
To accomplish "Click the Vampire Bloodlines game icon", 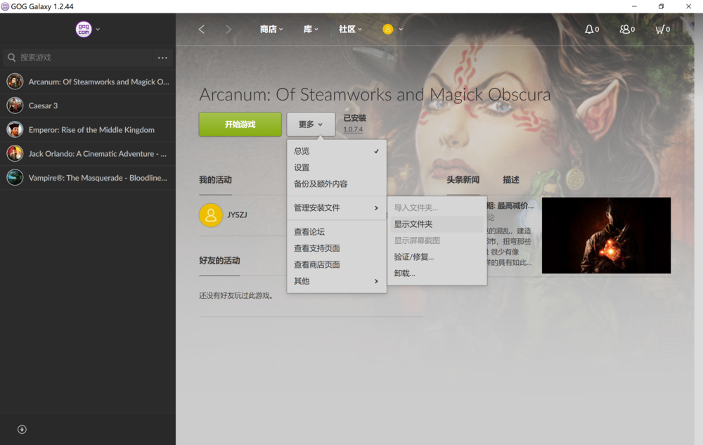I will point(15,177).
